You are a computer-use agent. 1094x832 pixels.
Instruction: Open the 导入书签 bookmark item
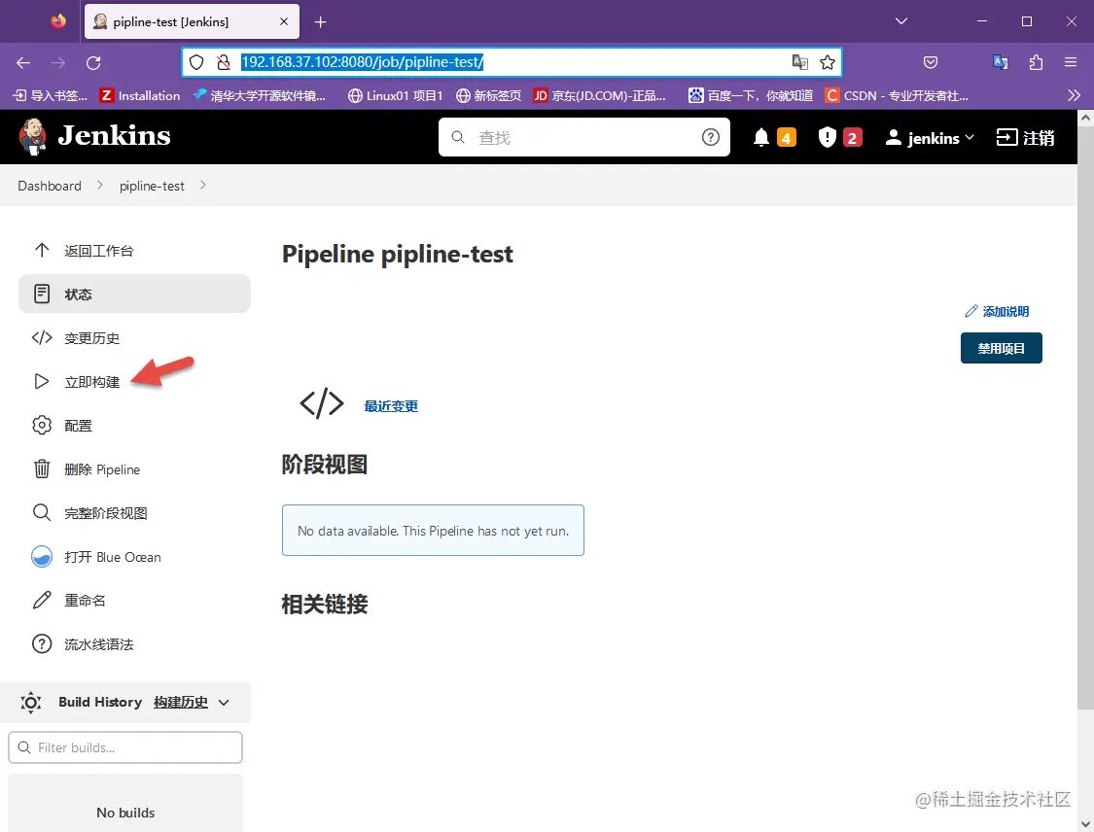[x=51, y=95]
